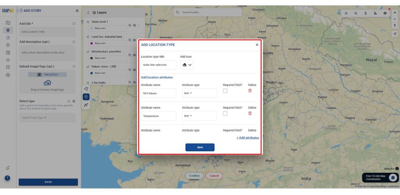Collapse the Layers panel with back chevron
This screenshot has height=195, width=400.
[88, 12]
